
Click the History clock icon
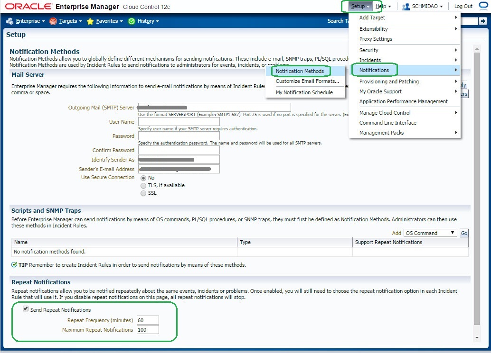pos(132,21)
